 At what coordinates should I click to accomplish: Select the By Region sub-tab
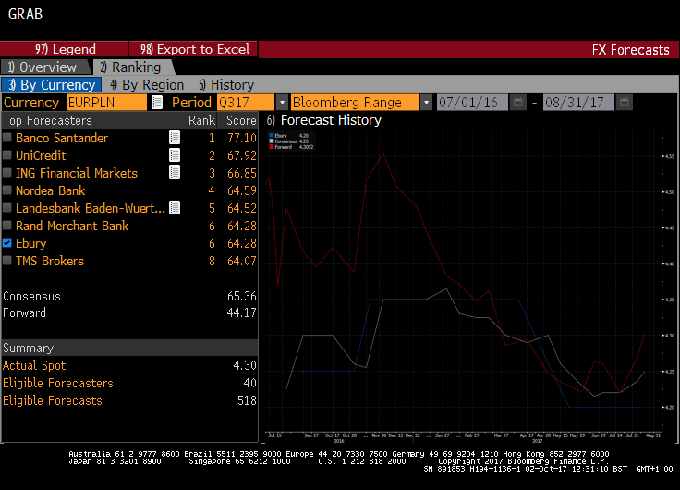tap(147, 85)
